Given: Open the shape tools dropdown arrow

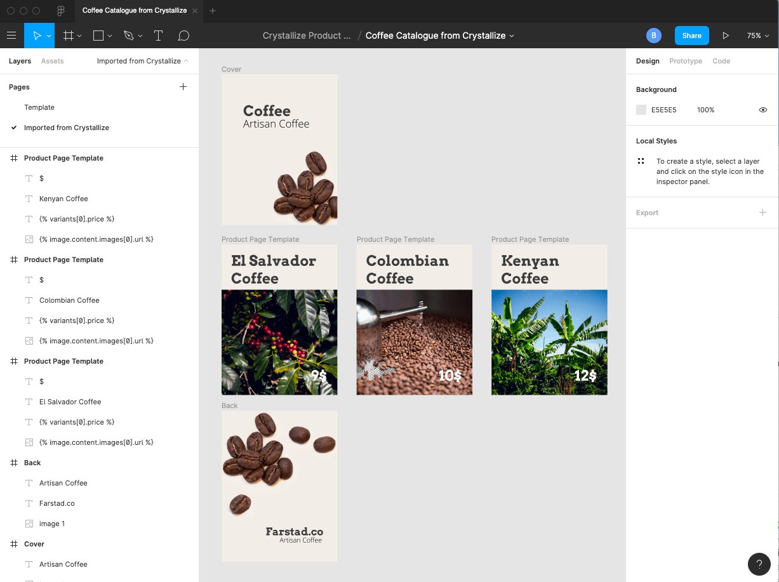Looking at the screenshot, I should pyautogui.click(x=110, y=36).
